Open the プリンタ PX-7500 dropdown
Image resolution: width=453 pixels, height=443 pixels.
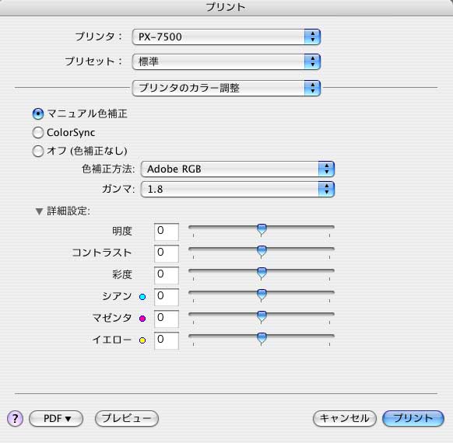pyautogui.click(x=226, y=37)
